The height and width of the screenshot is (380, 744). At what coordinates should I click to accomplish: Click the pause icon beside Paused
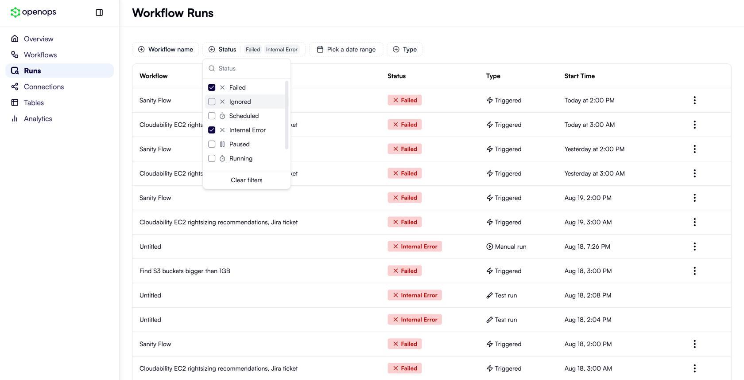[x=222, y=144]
